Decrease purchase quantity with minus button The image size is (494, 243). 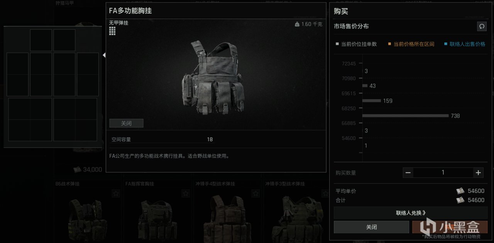click(408, 173)
